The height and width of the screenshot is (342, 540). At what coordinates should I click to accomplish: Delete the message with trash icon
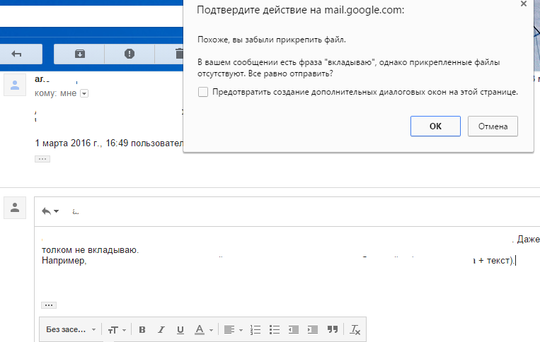[179, 54]
